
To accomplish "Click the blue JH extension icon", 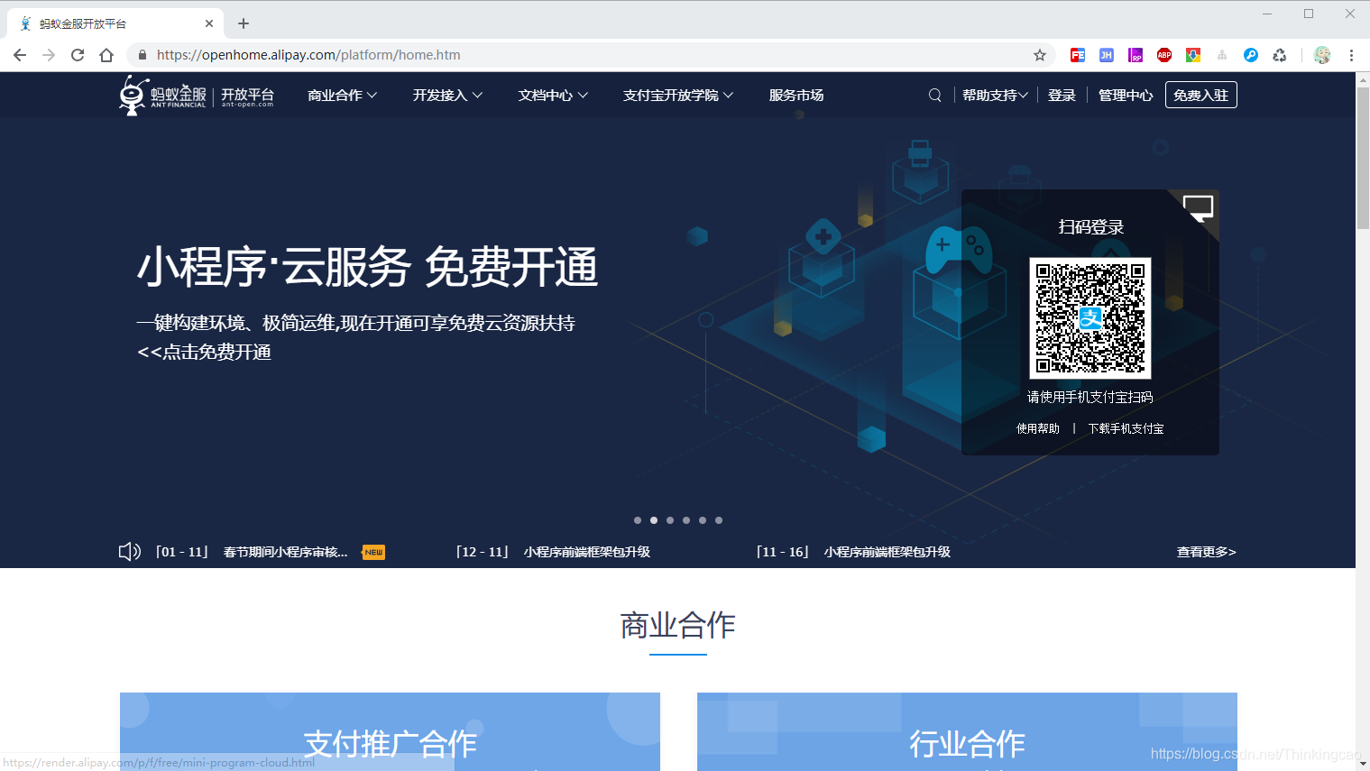I will [1107, 55].
